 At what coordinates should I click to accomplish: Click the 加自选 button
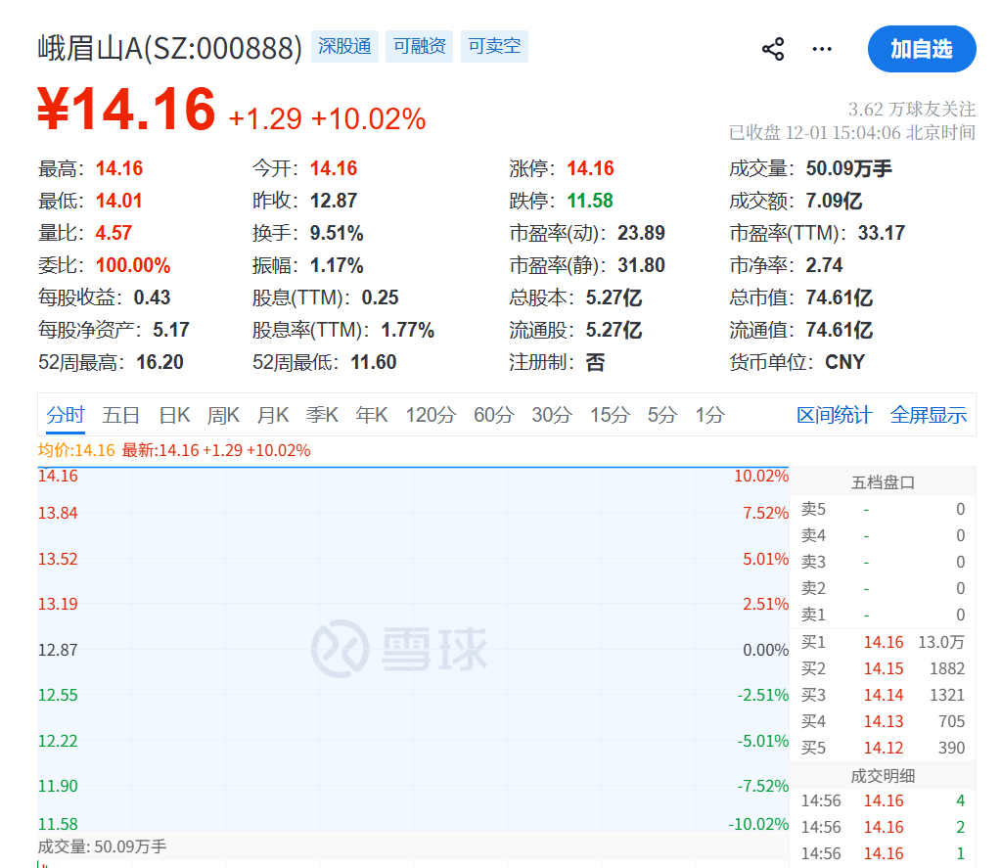[x=921, y=49]
